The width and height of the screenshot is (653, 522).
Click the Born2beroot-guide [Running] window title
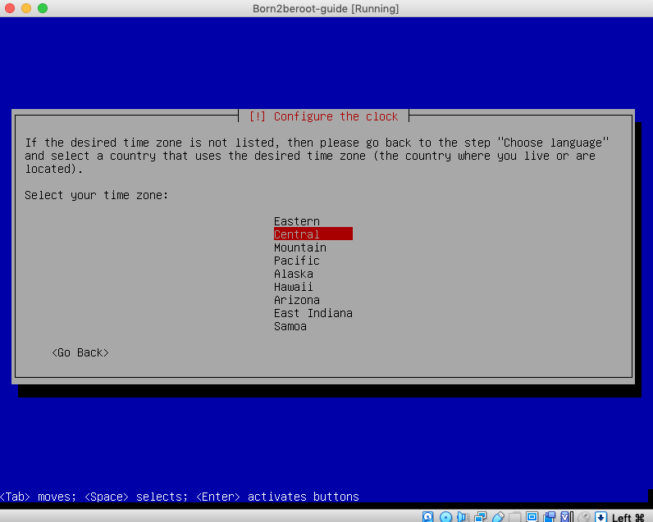tap(326, 8)
